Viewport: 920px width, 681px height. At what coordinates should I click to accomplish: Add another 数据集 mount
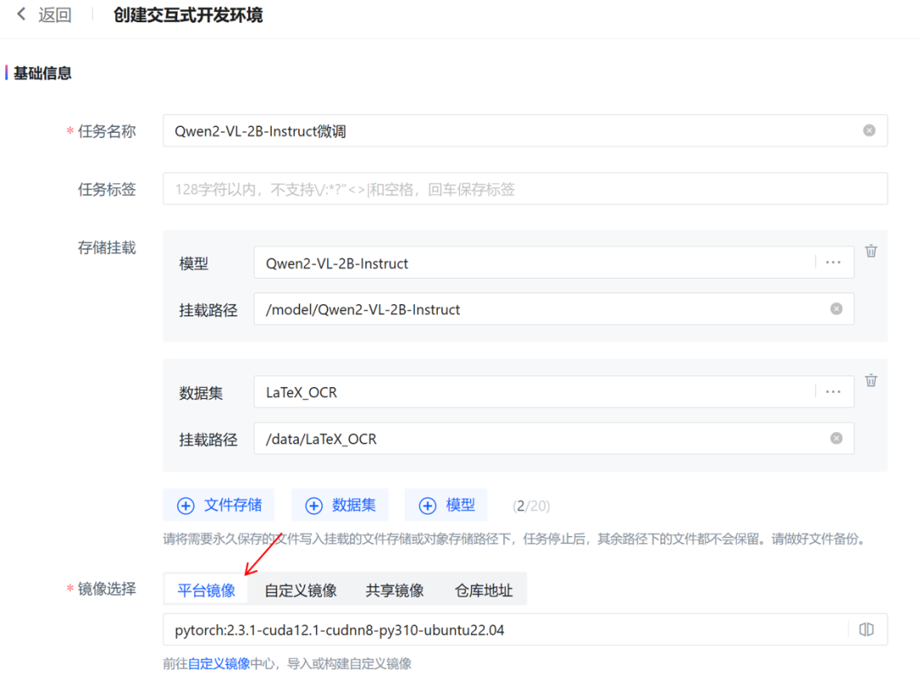[x=340, y=505]
